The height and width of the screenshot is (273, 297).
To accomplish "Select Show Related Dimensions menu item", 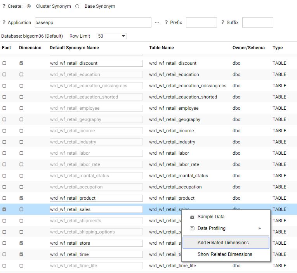I will [x=225, y=254].
